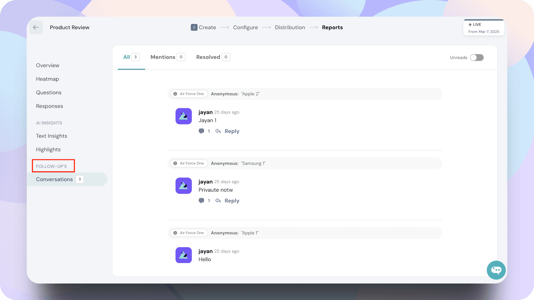This screenshot has height=300, width=534.
Task: Open Heatmap in the sidebar
Action: [47, 79]
